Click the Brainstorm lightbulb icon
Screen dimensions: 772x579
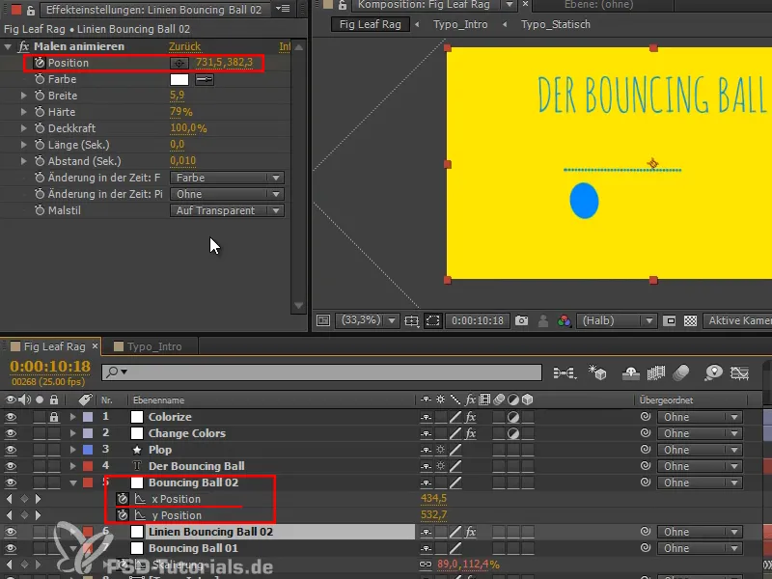pos(714,373)
